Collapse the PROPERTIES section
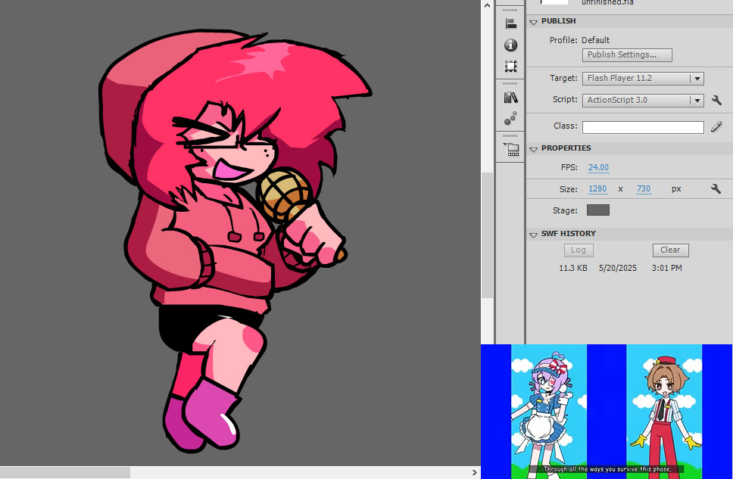 533,149
